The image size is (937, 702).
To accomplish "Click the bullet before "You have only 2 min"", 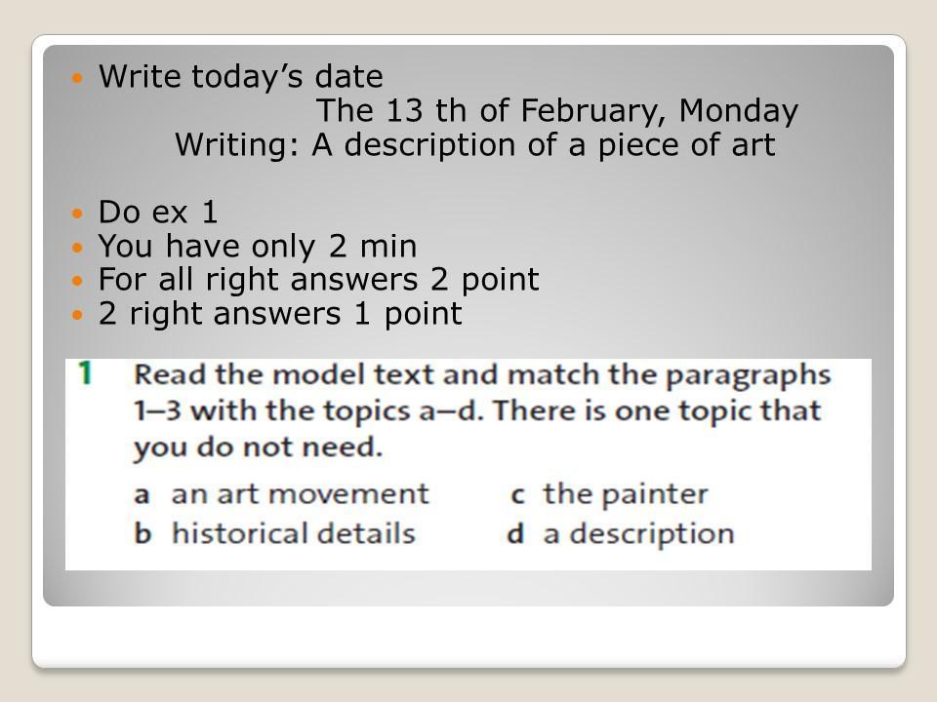I will (79, 247).
